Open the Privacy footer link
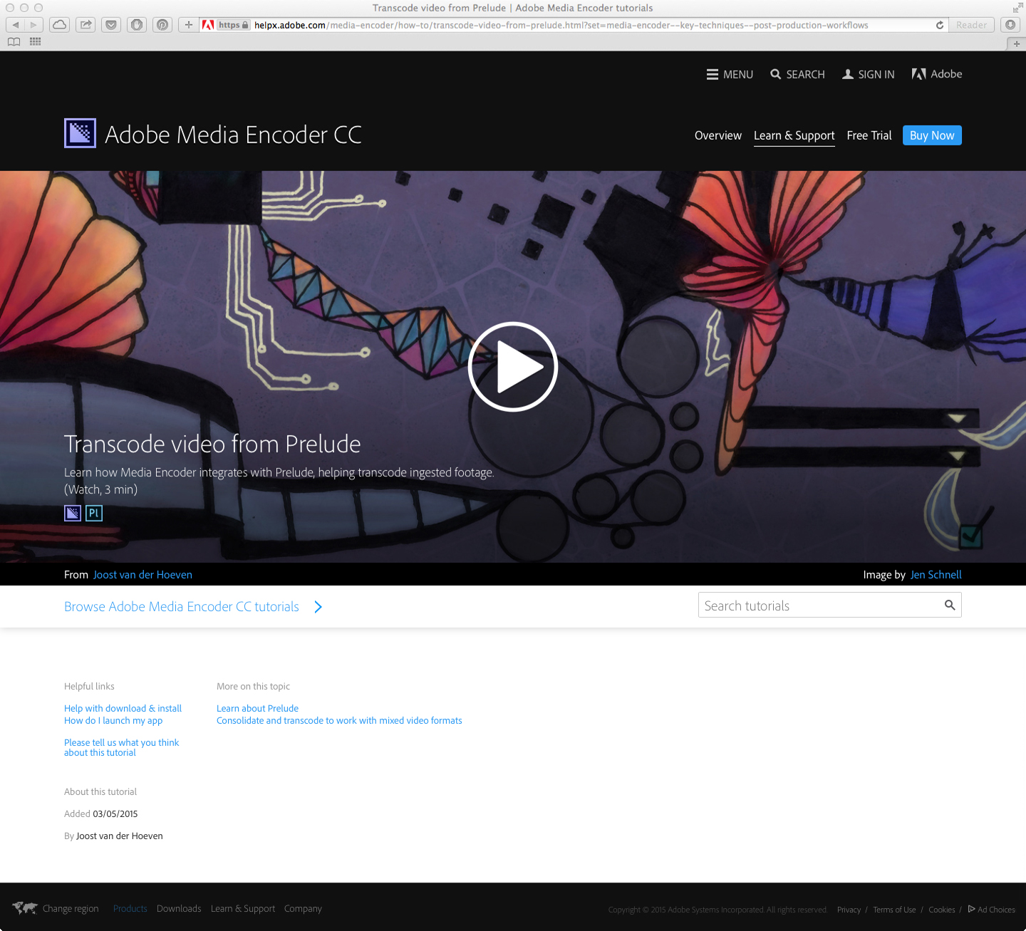The image size is (1026, 931). point(849,910)
